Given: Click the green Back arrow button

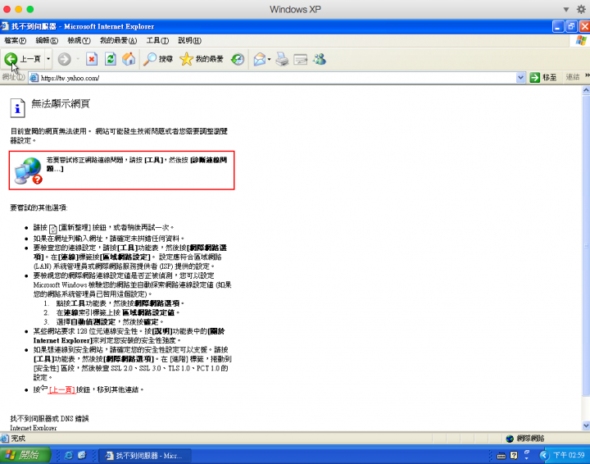Looking at the screenshot, I should coord(11,59).
